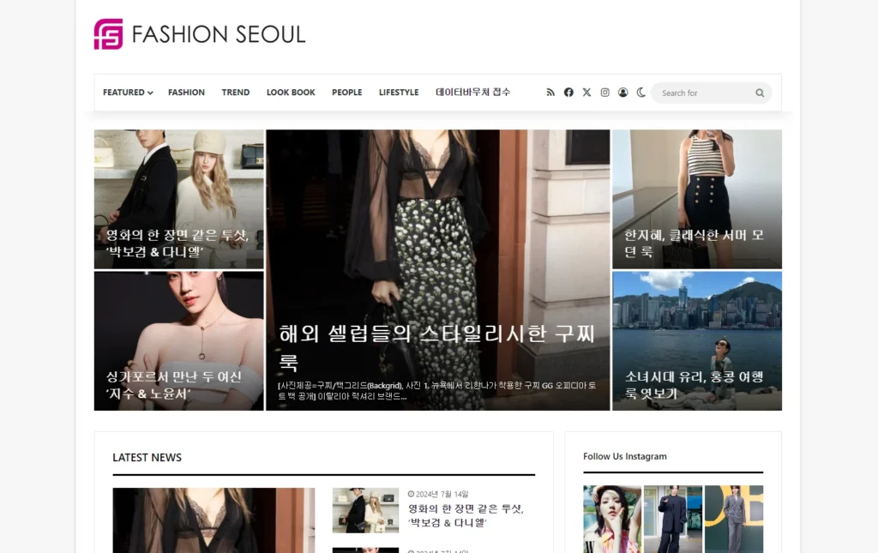Open the FASHION menu item
This screenshot has height=553, width=878.
coord(186,93)
